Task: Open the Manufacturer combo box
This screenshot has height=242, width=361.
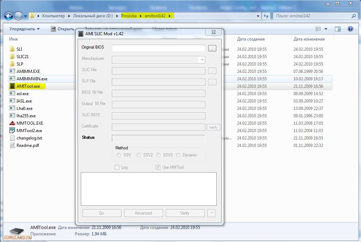Action: [158, 60]
